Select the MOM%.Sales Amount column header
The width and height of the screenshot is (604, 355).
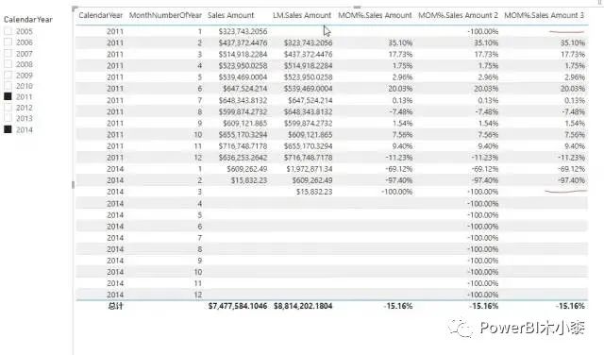pos(375,15)
